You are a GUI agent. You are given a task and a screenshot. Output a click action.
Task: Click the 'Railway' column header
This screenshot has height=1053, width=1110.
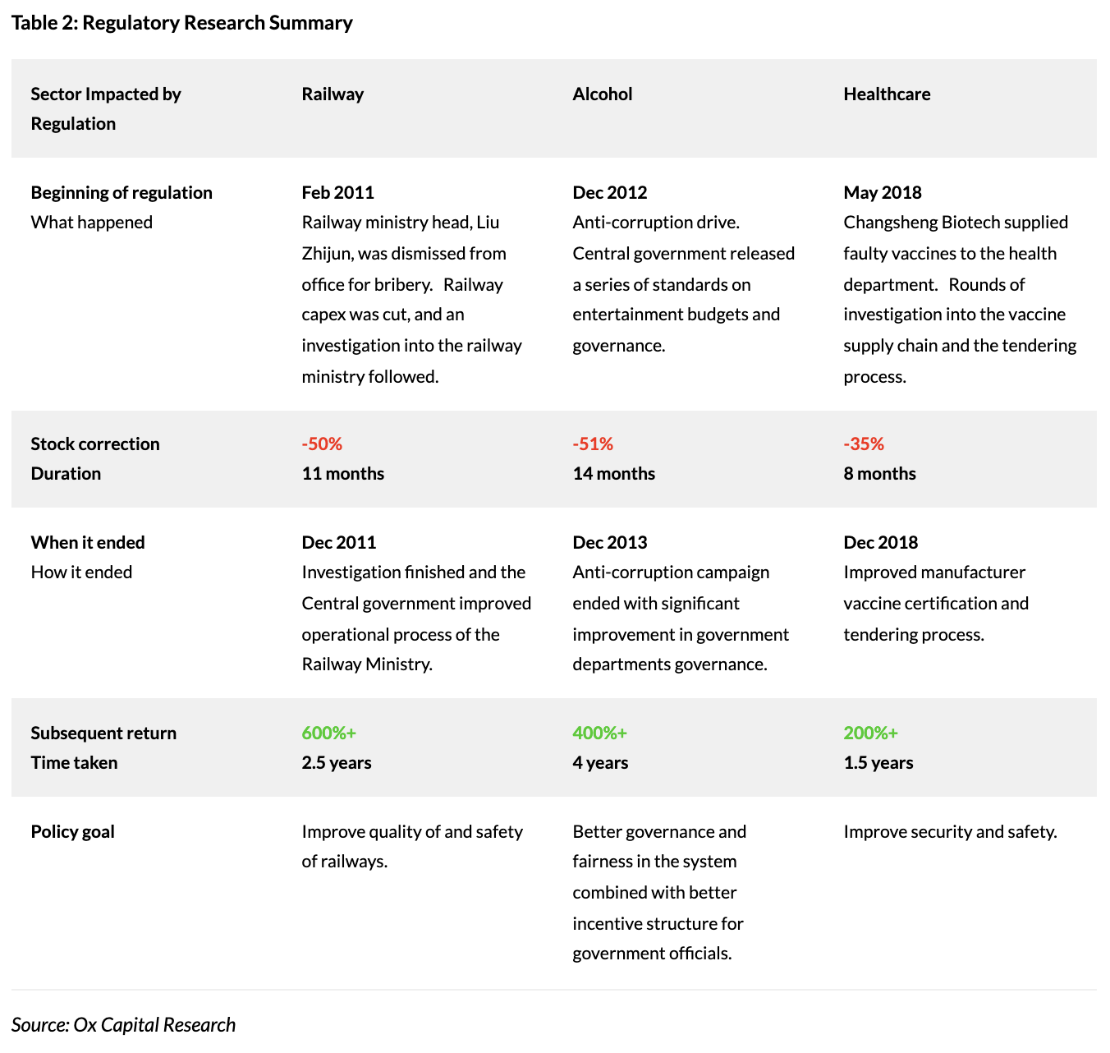tap(333, 94)
